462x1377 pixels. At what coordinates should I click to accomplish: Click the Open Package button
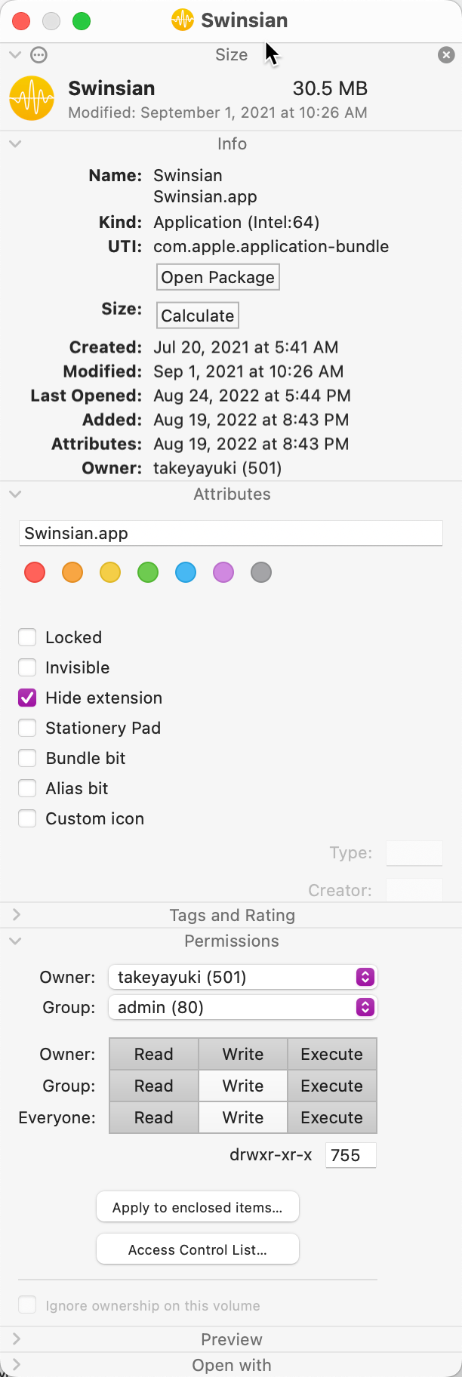217,277
